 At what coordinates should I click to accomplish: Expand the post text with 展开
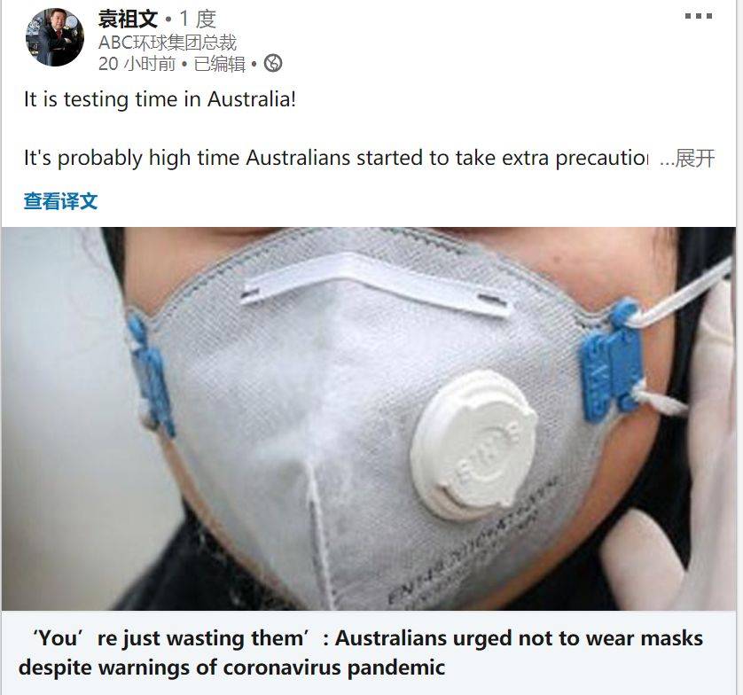pyautogui.click(x=694, y=158)
